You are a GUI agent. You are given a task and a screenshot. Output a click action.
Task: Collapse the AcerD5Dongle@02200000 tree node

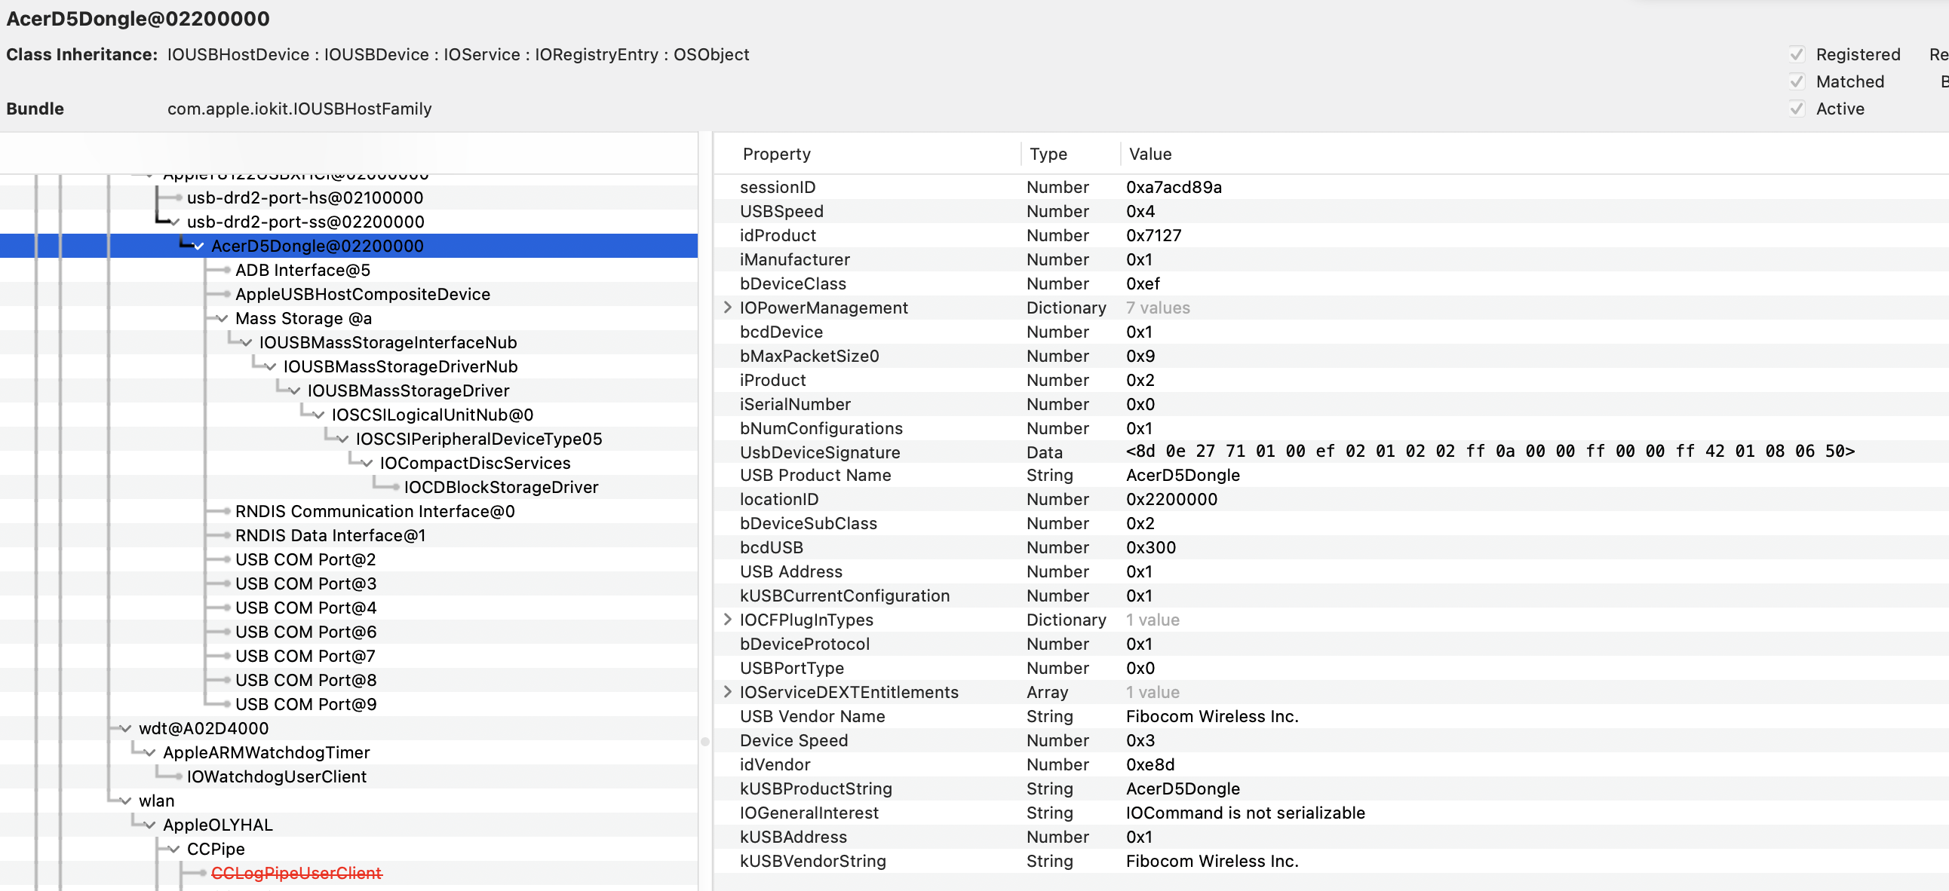[x=199, y=246]
